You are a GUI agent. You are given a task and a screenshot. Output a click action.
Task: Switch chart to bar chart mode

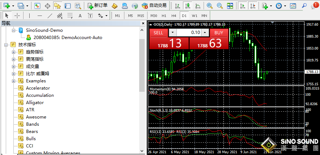click(x=178, y=6)
